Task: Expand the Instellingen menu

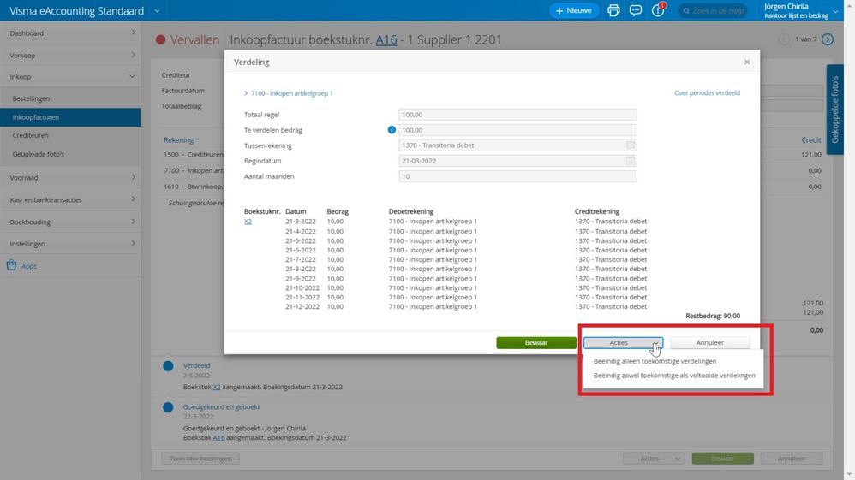Action: tap(70, 244)
